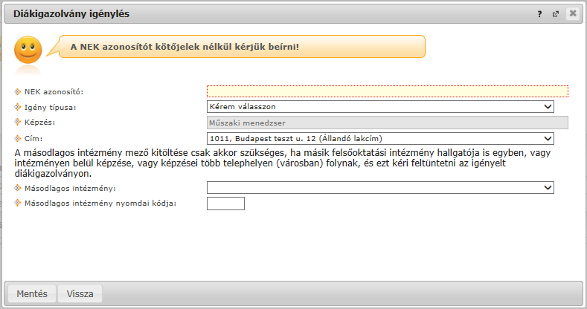Click the bullet icon beside Képzés

[18, 122]
